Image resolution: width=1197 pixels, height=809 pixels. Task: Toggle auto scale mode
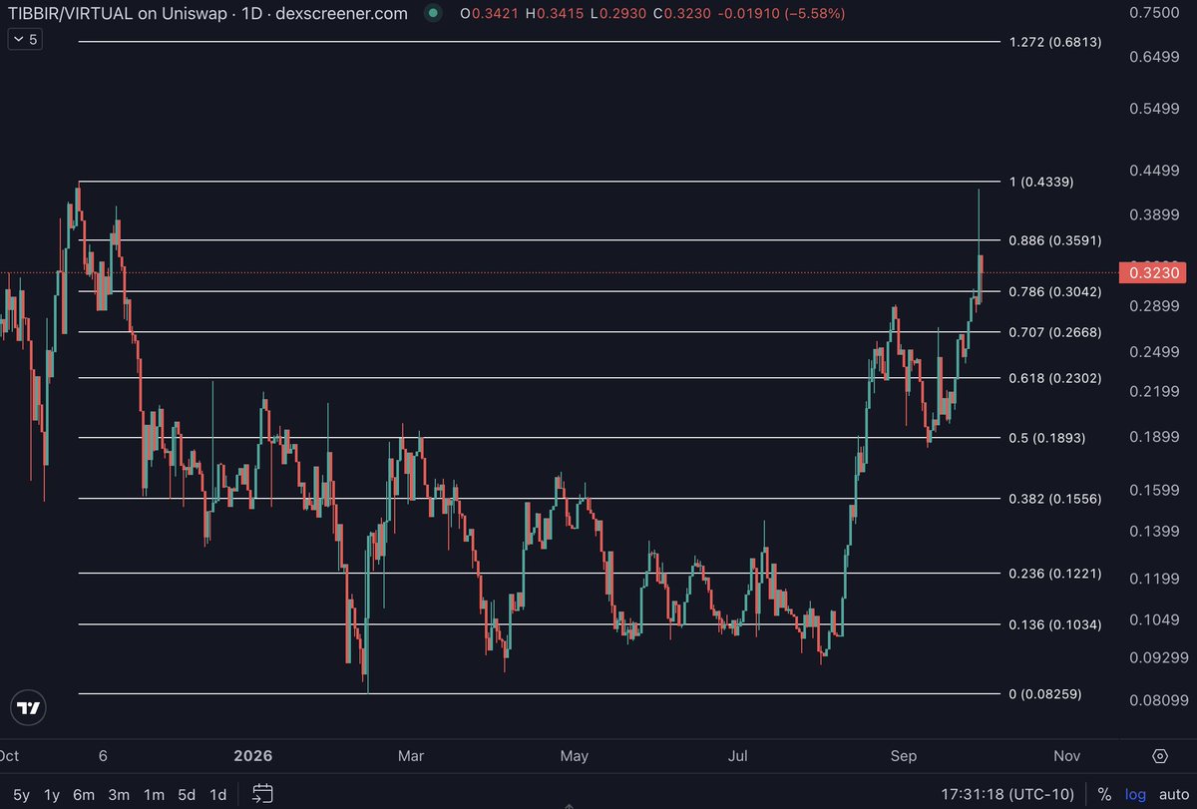point(1174,795)
